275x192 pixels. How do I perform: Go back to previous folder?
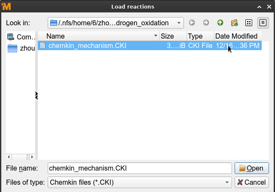pos(192,23)
